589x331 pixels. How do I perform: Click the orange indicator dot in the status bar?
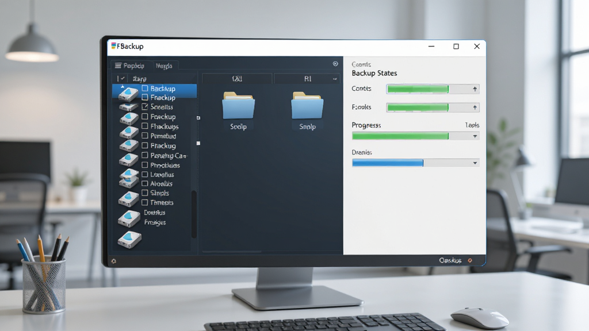point(470,260)
